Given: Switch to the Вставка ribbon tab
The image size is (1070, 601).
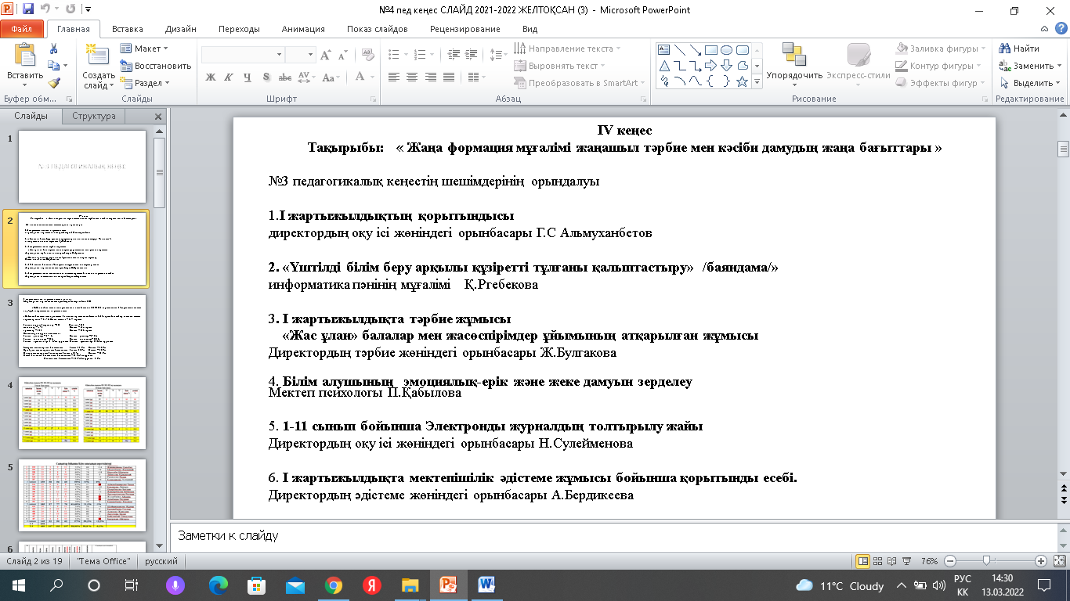Looking at the screenshot, I should [127, 29].
